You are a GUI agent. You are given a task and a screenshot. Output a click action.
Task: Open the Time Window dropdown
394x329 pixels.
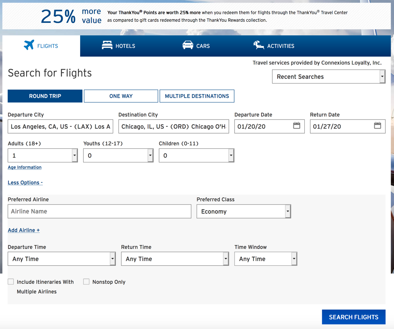pos(266,259)
